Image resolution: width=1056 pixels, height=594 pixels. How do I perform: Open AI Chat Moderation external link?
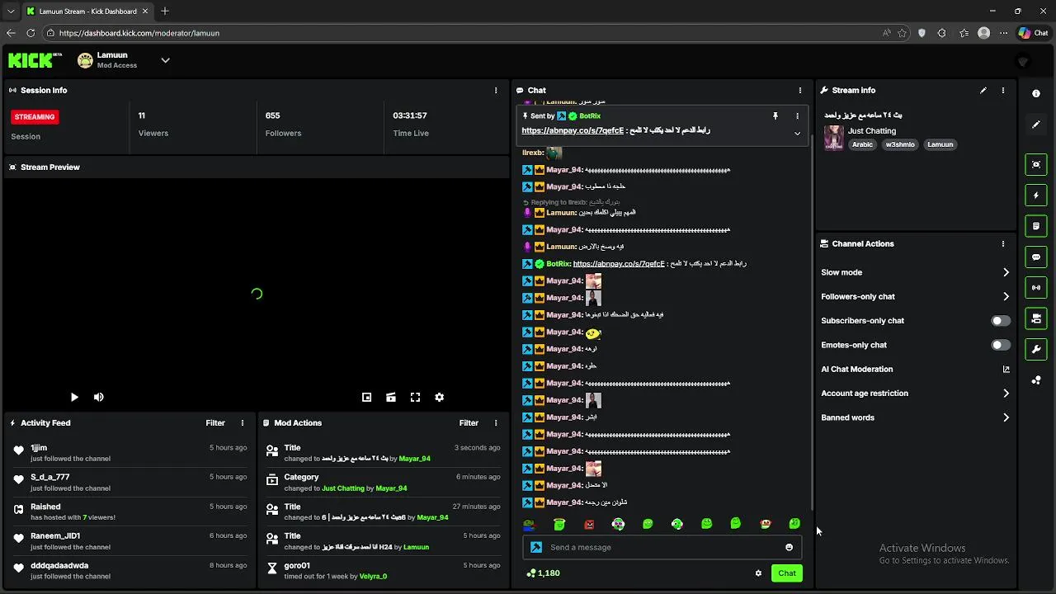[x=1006, y=370]
